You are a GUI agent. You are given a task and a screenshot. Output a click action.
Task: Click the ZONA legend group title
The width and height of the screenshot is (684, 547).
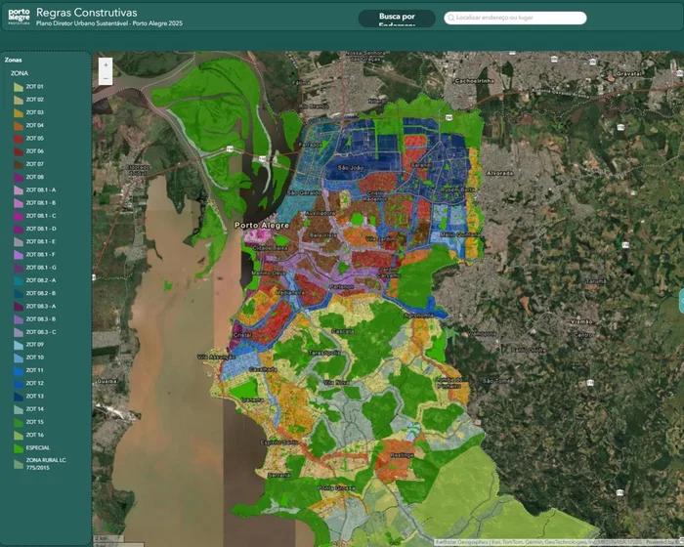tap(20, 73)
